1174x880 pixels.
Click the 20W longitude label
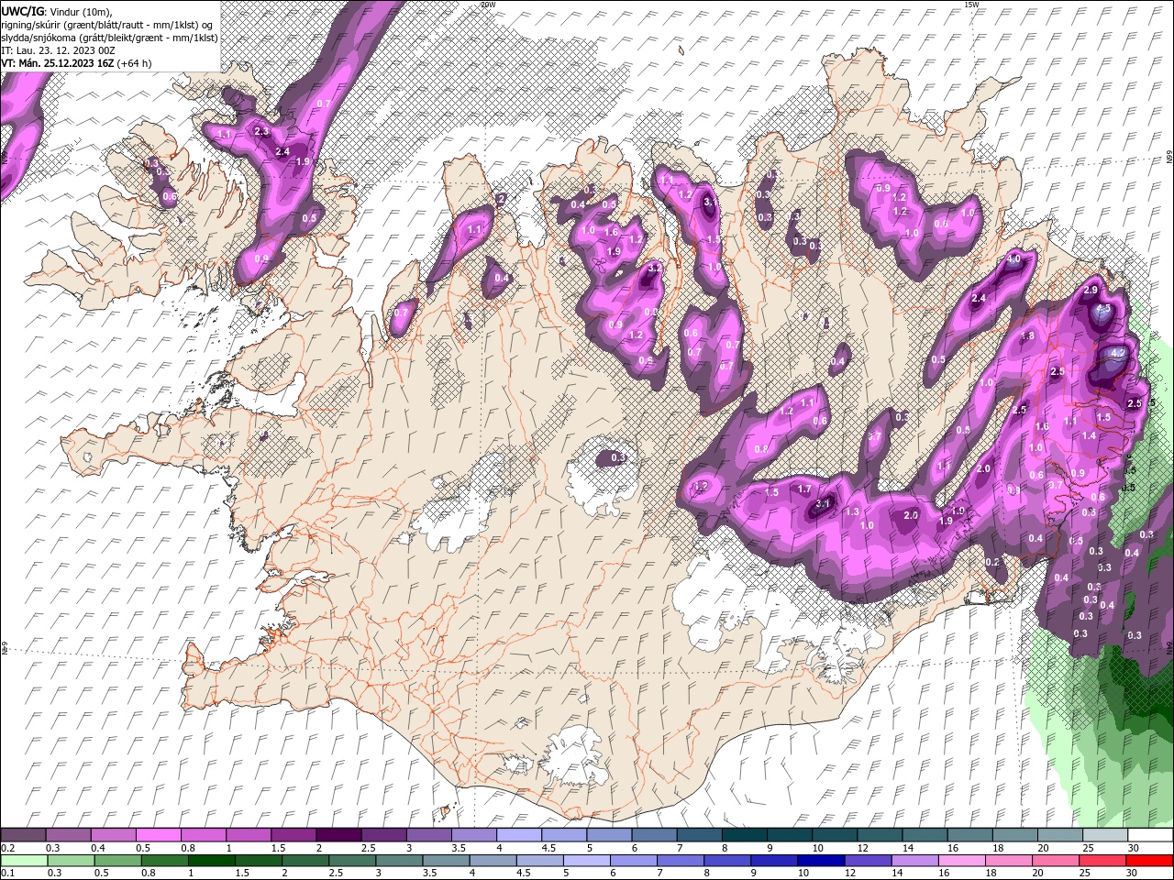(x=488, y=5)
